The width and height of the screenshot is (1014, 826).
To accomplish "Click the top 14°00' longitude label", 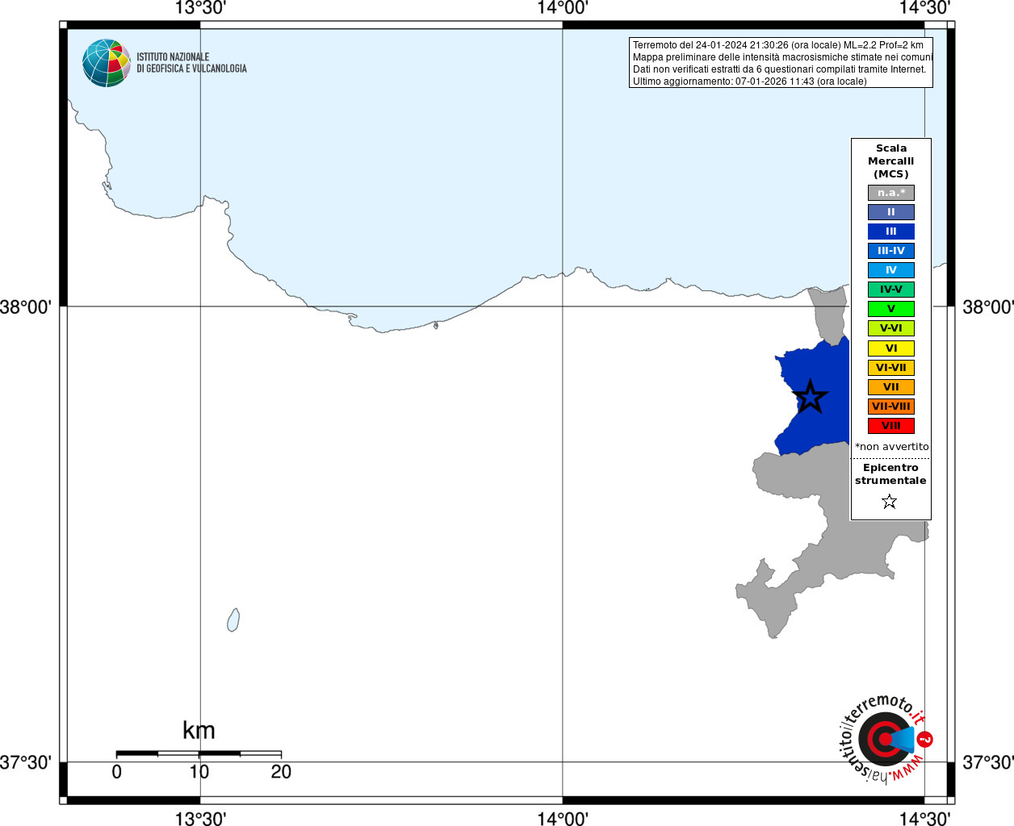I will pos(563,8).
